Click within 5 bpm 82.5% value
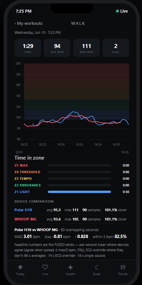 109,236
